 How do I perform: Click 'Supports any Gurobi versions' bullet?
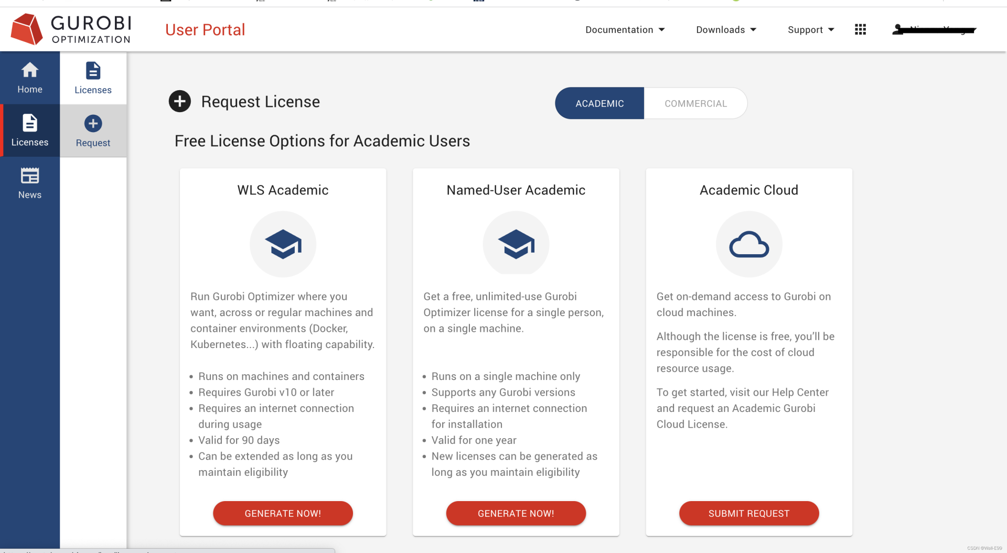click(x=503, y=392)
